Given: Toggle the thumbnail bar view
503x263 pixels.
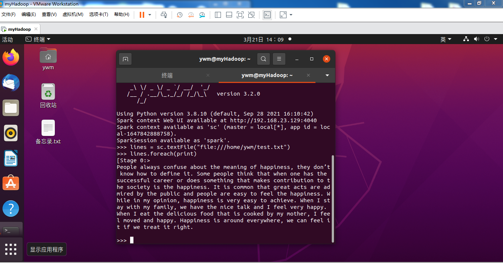Looking at the screenshot, I should click(x=229, y=15).
